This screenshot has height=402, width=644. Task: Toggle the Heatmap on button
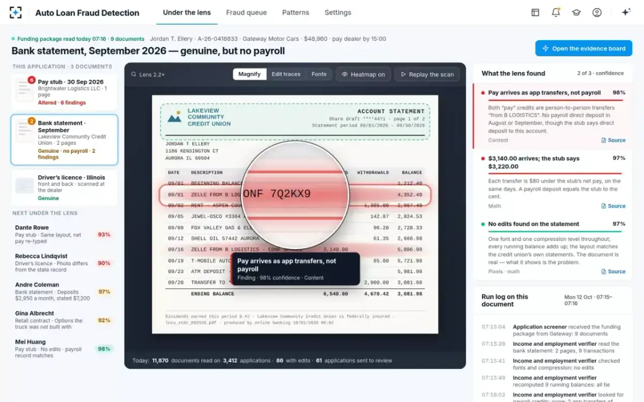(363, 75)
